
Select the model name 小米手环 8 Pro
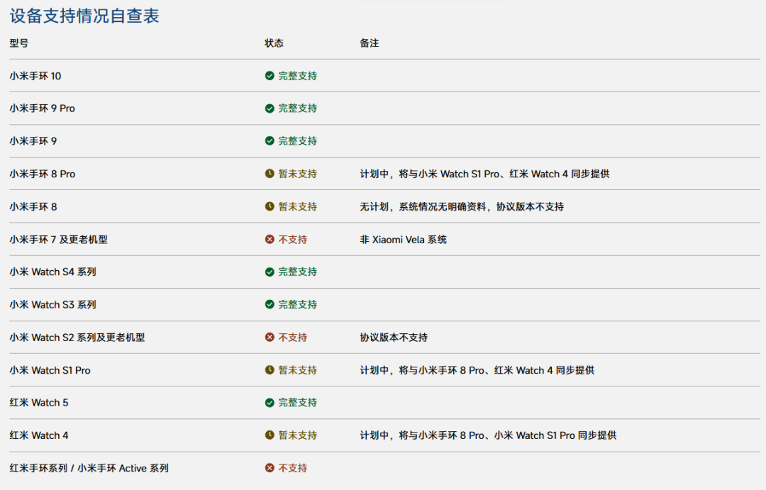(42, 174)
